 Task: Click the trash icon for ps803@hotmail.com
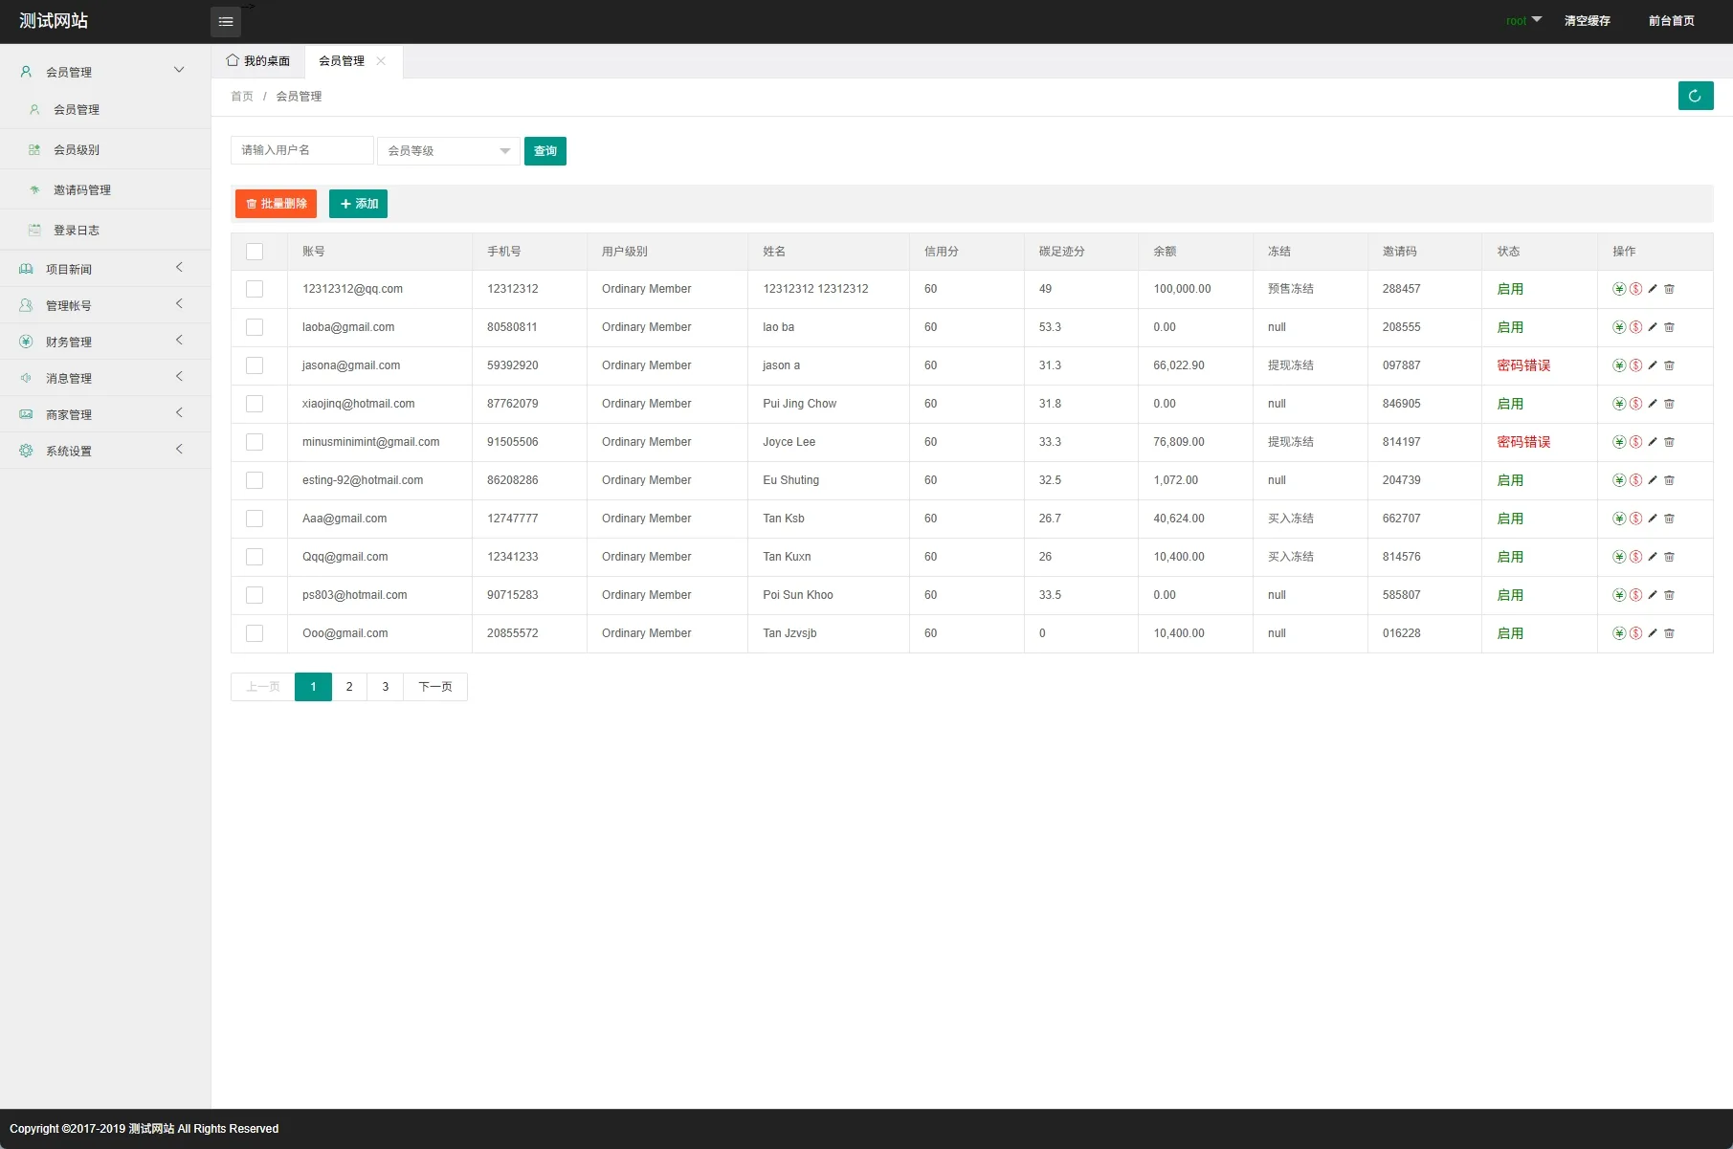[1669, 595]
